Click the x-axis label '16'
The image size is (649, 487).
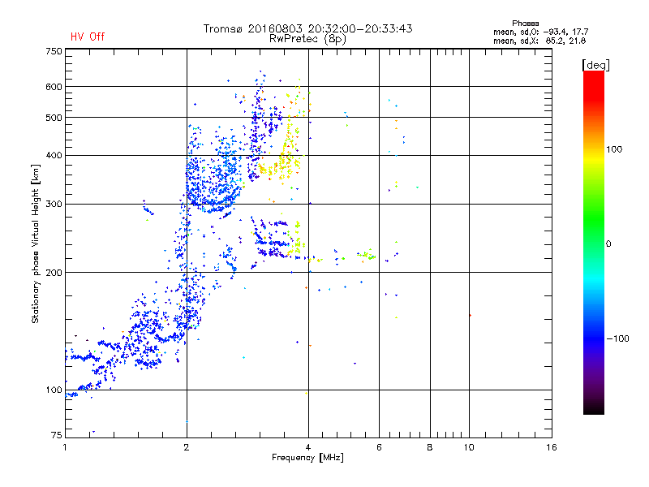point(552,447)
